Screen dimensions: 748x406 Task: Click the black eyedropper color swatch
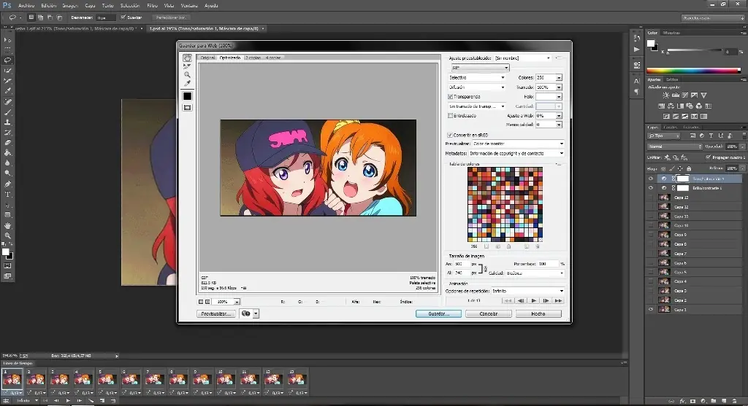click(x=187, y=95)
